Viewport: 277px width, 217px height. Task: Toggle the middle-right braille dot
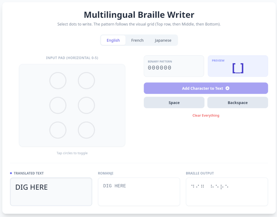86,105
